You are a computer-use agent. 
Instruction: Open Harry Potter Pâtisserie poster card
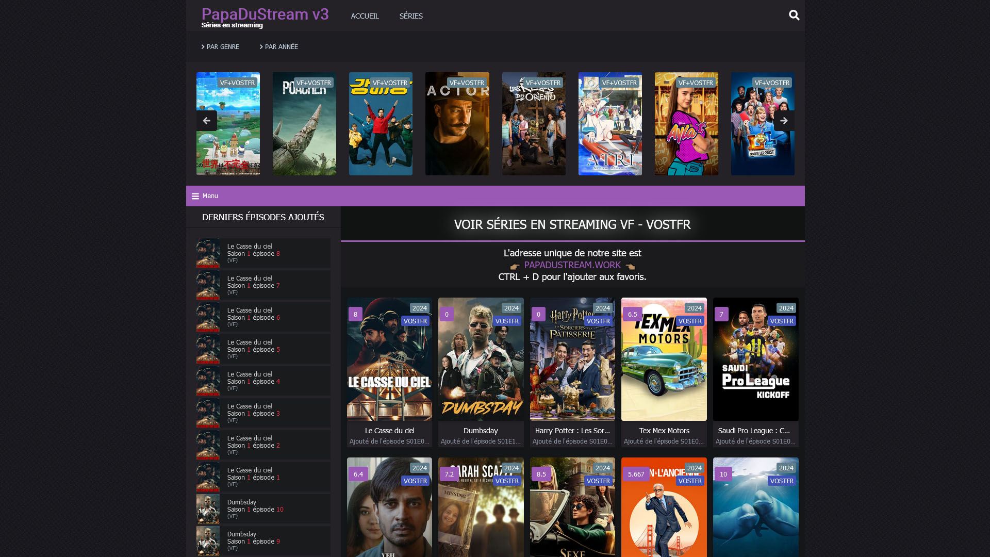click(x=572, y=359)
